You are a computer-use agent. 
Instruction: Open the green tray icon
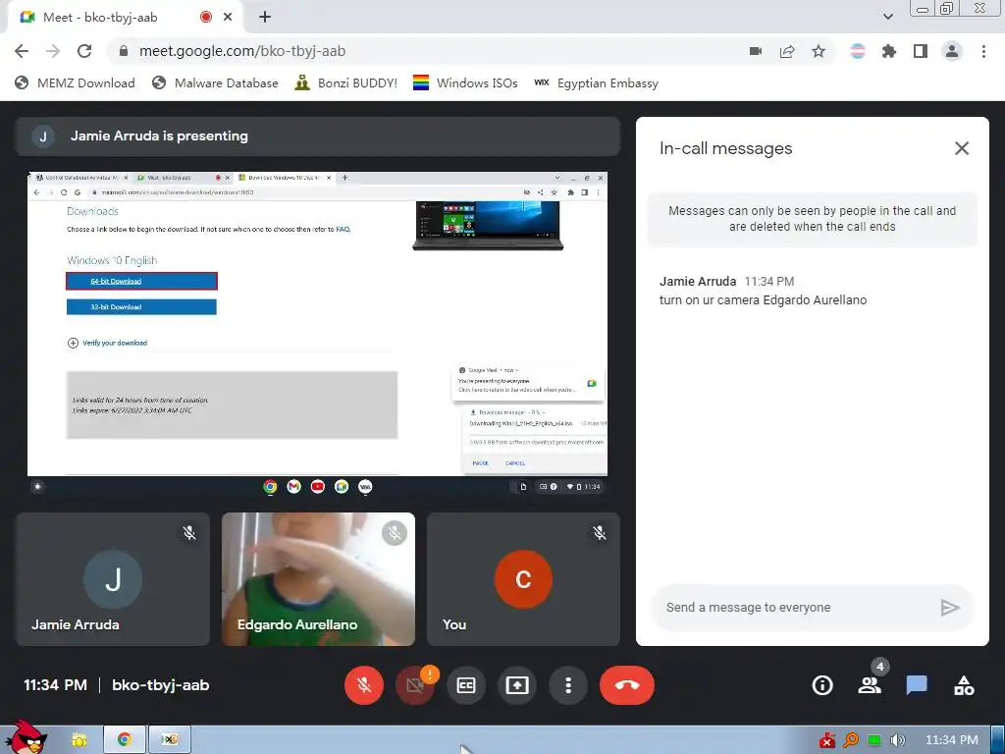pos(874,740)
